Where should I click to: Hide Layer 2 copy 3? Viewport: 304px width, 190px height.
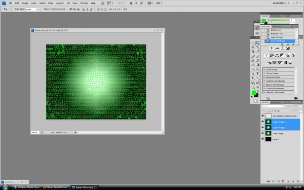click(x=262, y=122)
